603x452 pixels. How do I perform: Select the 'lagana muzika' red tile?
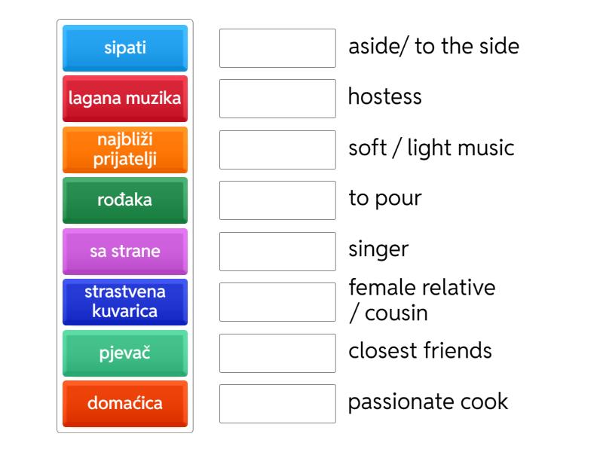pyautogui.click(x=125, y=99)
